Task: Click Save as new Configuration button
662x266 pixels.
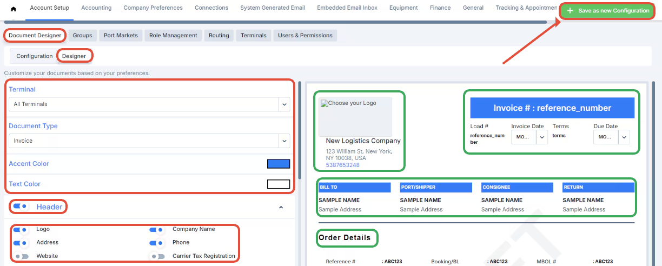Action: pos(608,11)
